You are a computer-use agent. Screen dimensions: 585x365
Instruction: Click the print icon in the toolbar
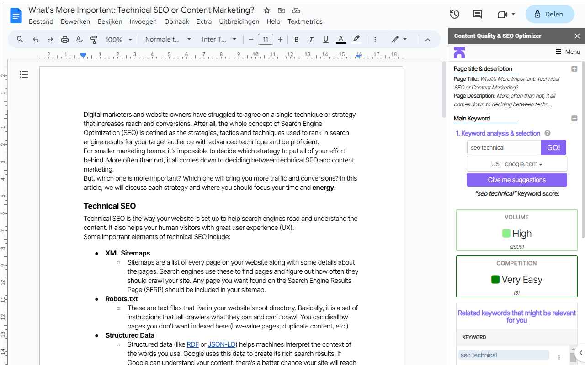tap(64, 39)
